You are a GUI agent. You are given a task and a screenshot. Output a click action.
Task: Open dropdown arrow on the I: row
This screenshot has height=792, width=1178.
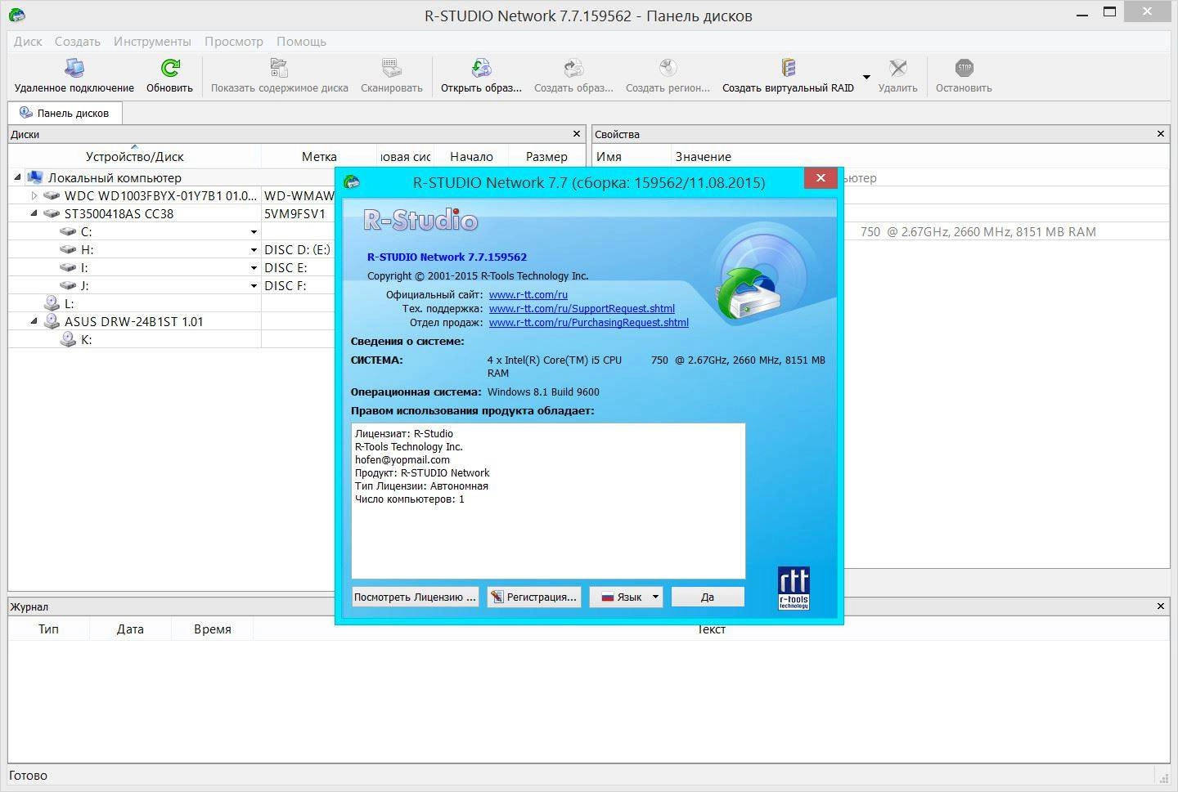(254, 268)
